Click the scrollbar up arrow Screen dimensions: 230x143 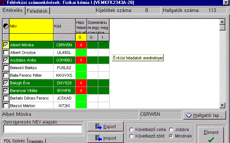(x=222, y=22)
